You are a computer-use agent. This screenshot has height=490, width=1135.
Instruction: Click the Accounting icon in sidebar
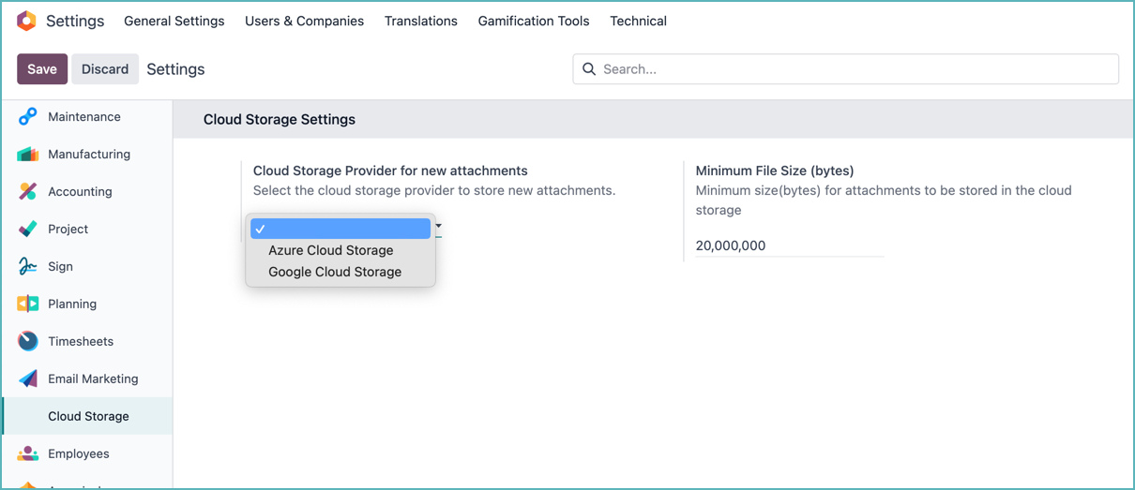tap(28, 191)
